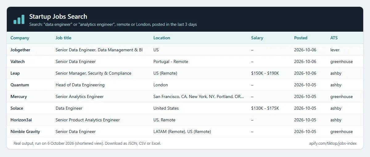This screenshot has height=157, width=370.
Task: Click the London location cell
Action: click(x=161, y=85)
